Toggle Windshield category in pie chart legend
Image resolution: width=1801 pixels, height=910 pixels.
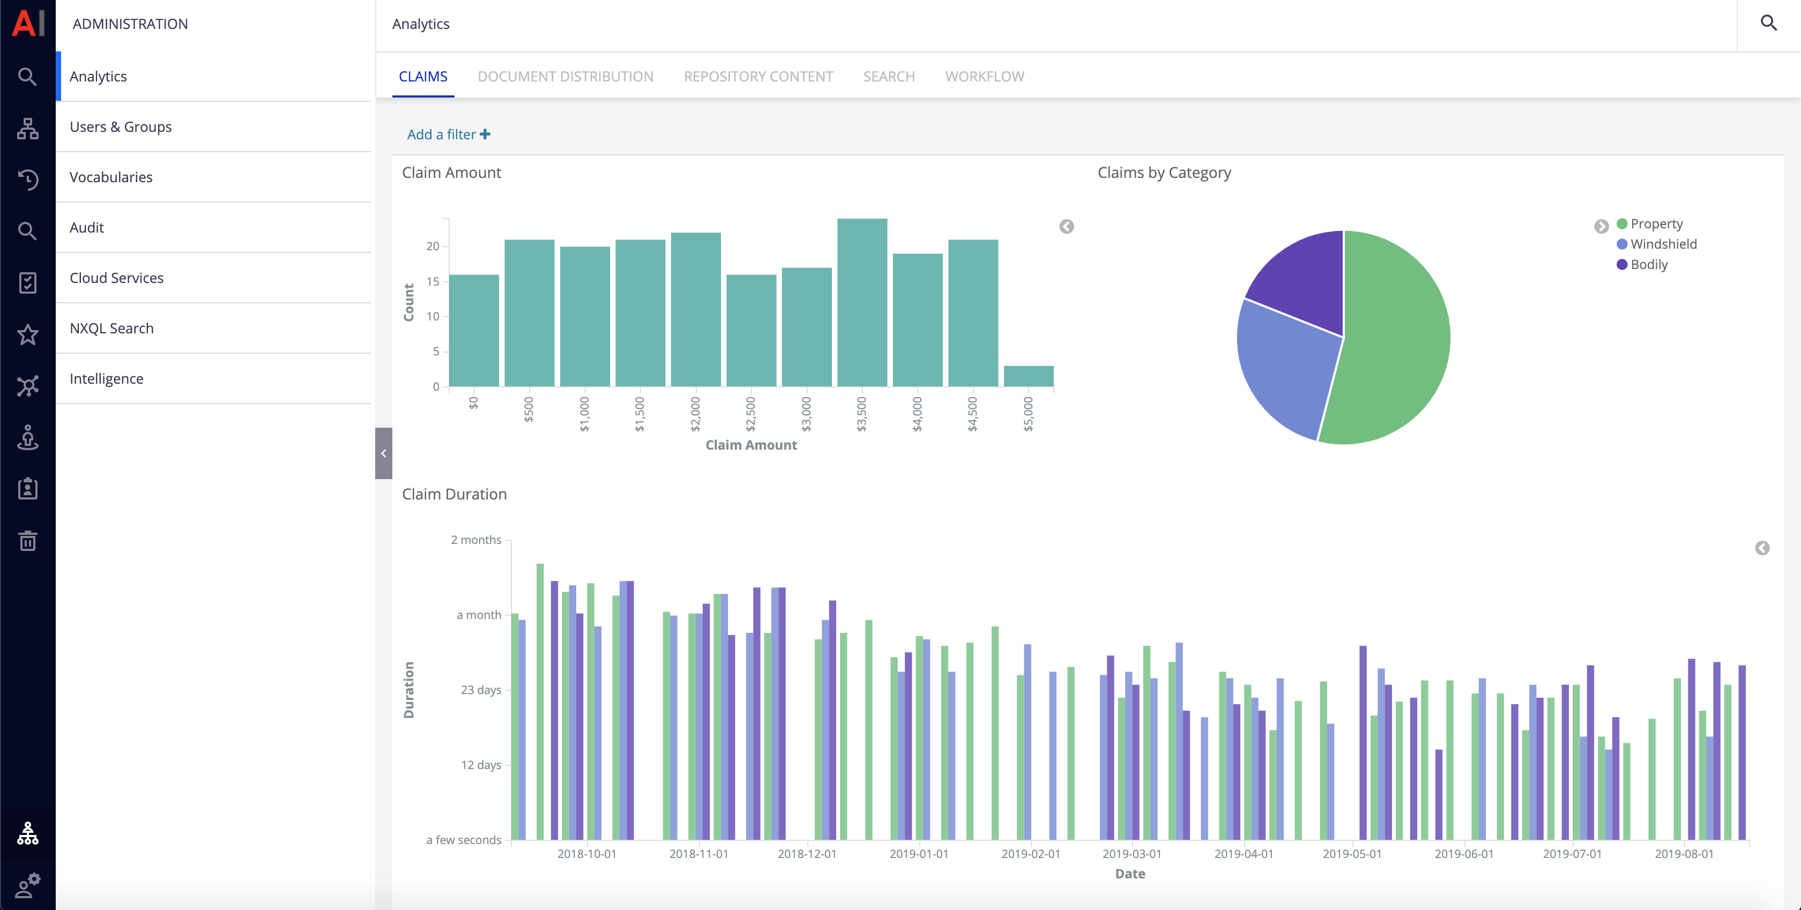pos(1658,244)
